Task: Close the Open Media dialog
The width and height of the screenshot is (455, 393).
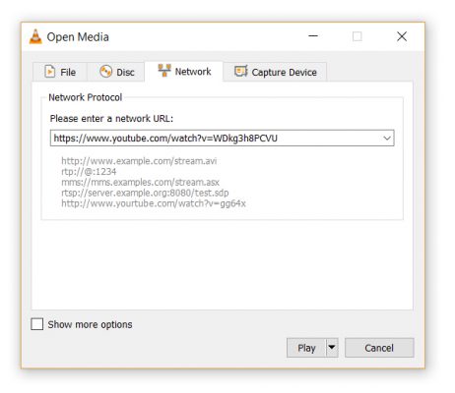Action: [402, 36]
